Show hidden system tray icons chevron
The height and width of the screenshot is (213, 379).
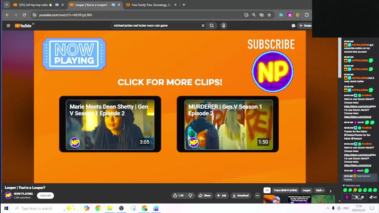327,208
